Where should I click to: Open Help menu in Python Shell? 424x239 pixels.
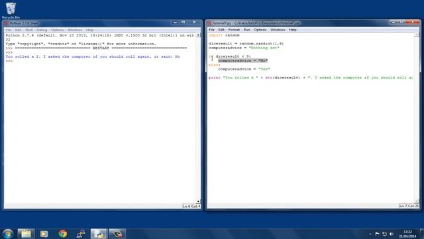click(x=90, y=30)
